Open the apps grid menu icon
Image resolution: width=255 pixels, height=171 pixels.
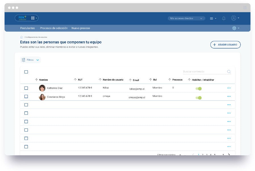(x=33, y=18)
